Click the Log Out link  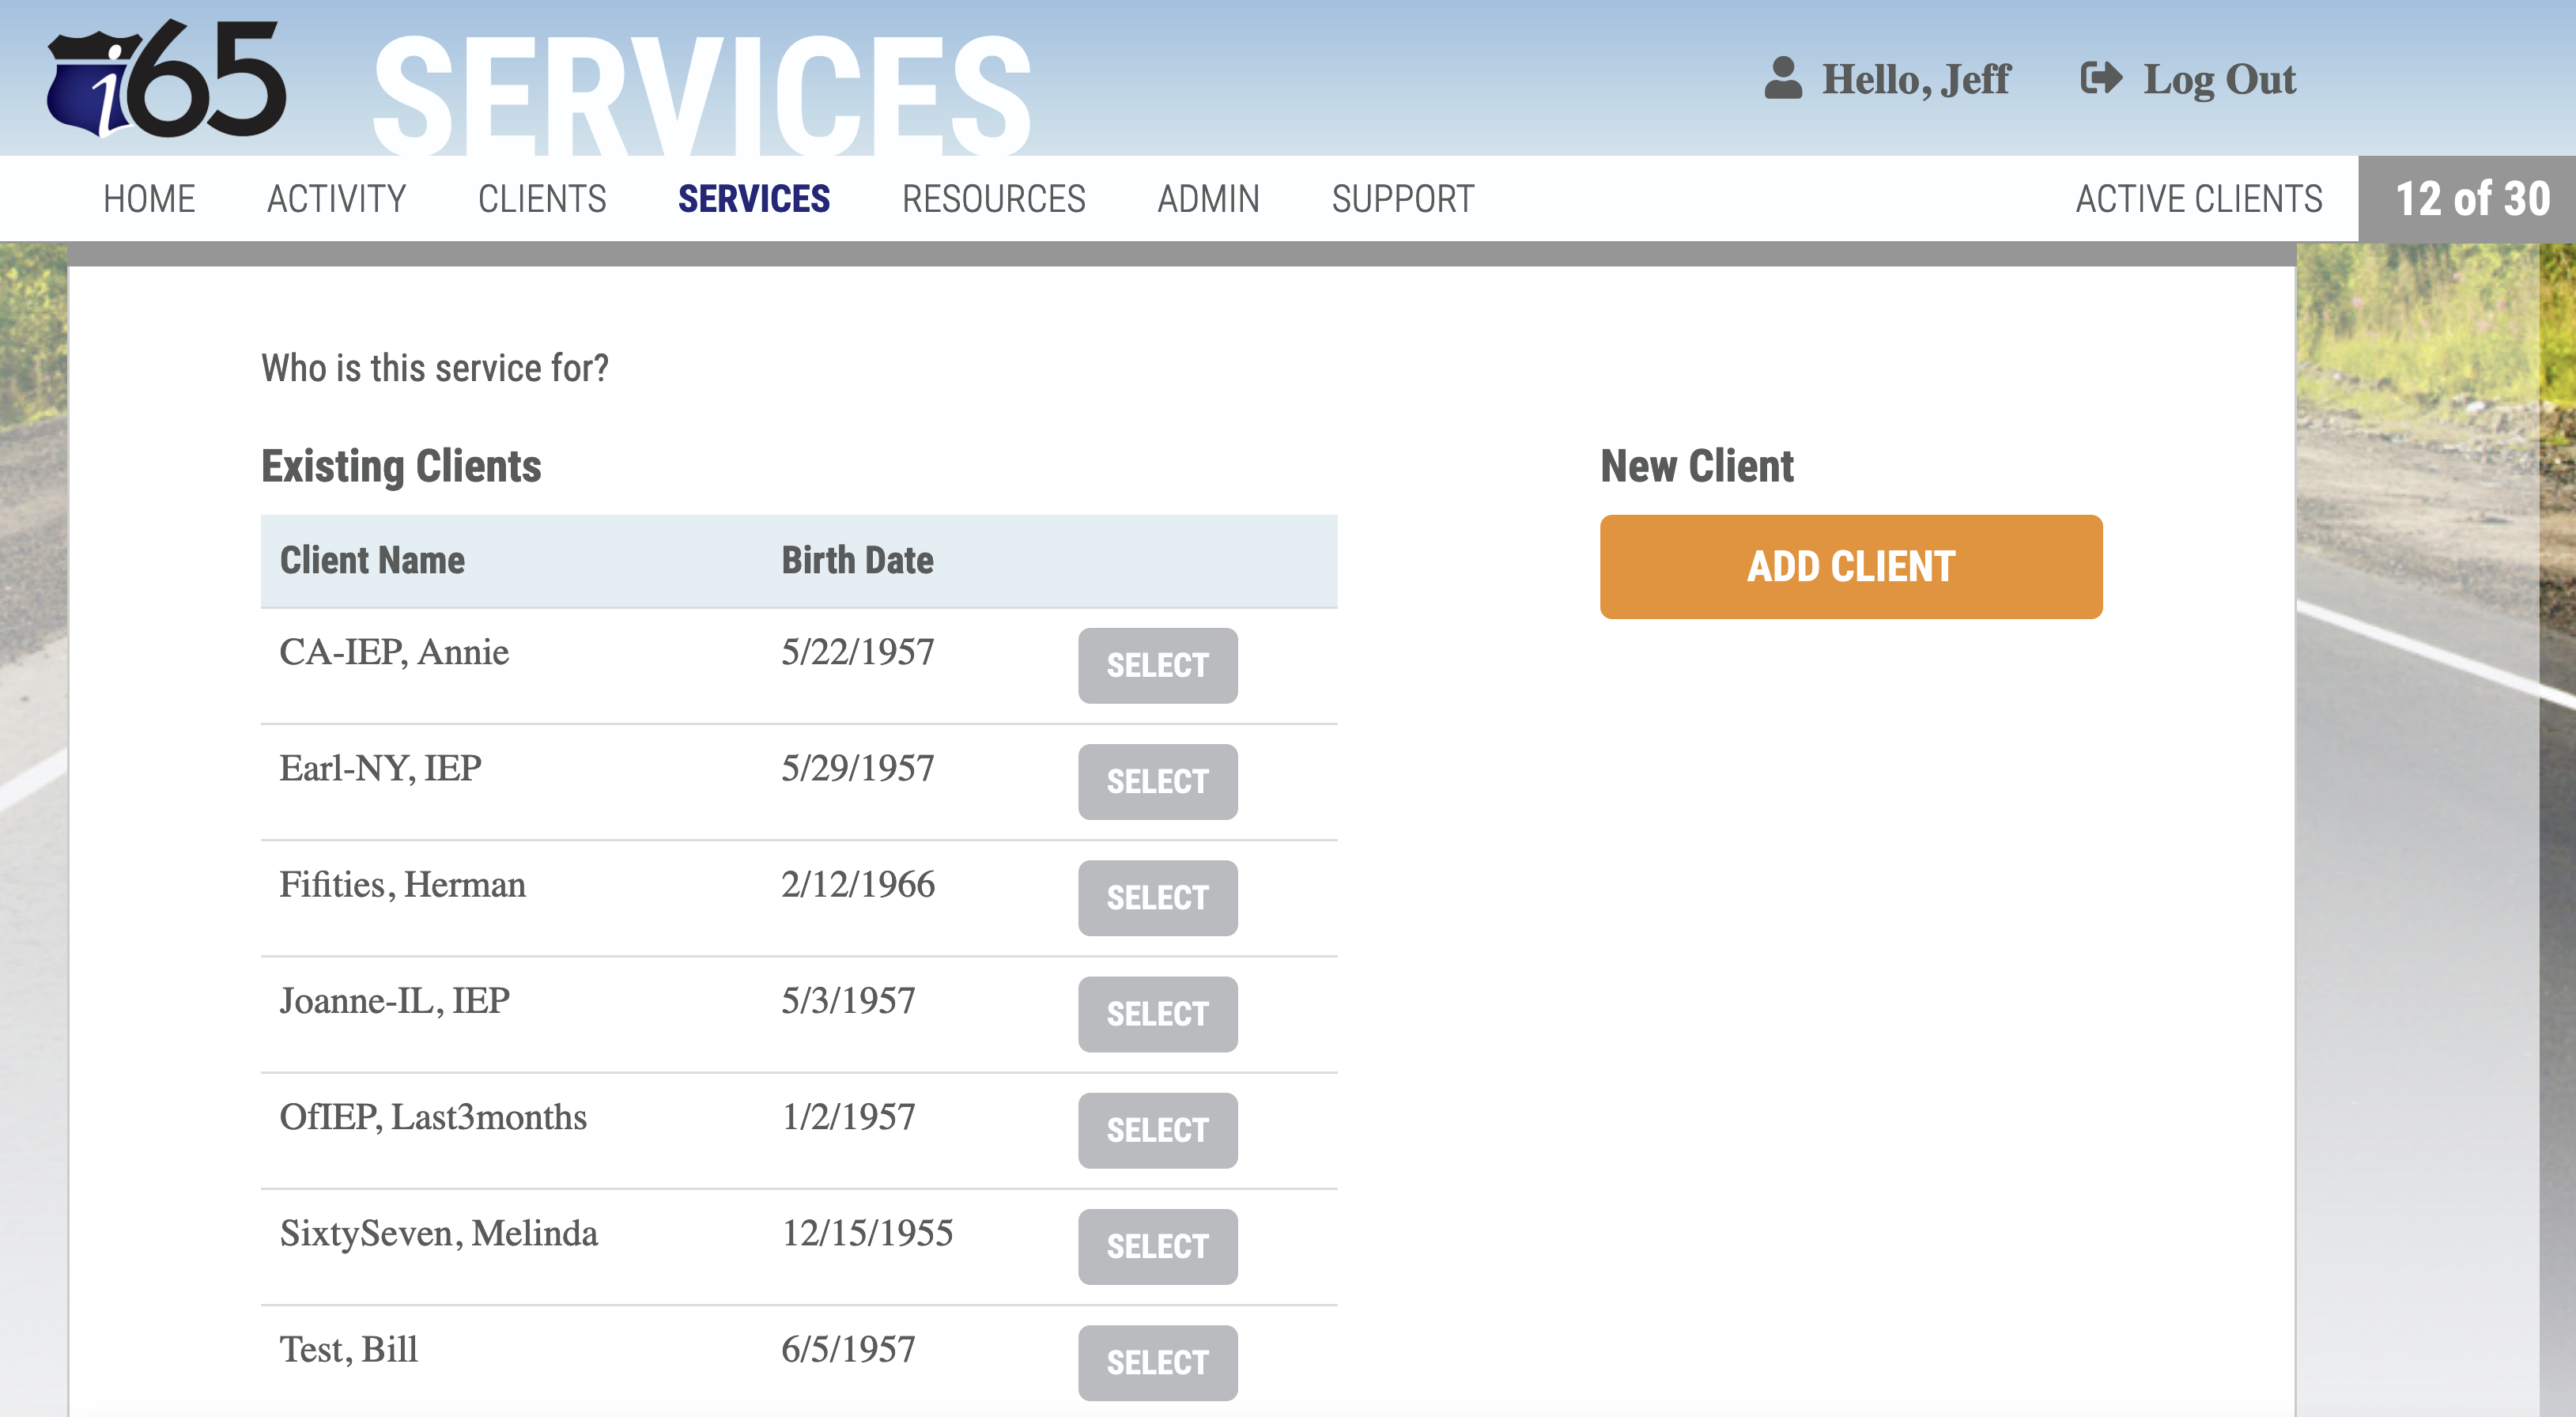coord(2218,80)
